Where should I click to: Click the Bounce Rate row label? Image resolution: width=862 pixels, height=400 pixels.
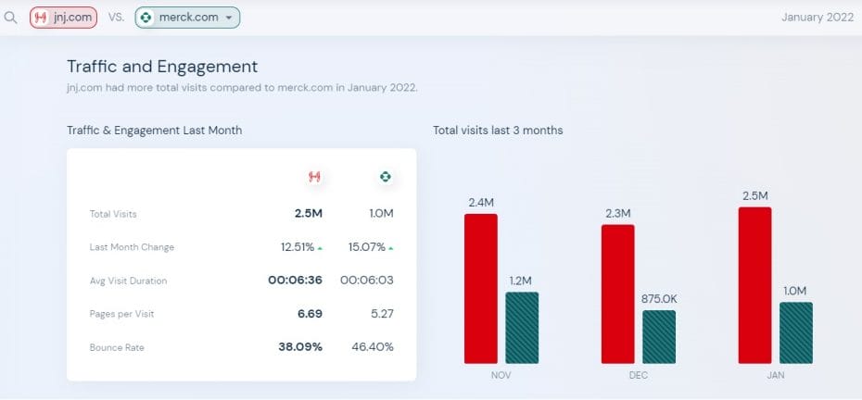point(117,348)
